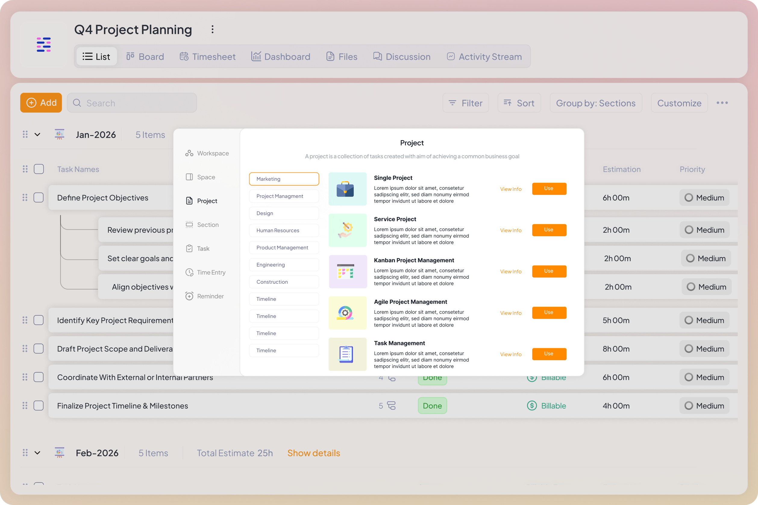Click Use for the Agile Project Management template
The image size is (758, 505).
click(x=549, y=312)
